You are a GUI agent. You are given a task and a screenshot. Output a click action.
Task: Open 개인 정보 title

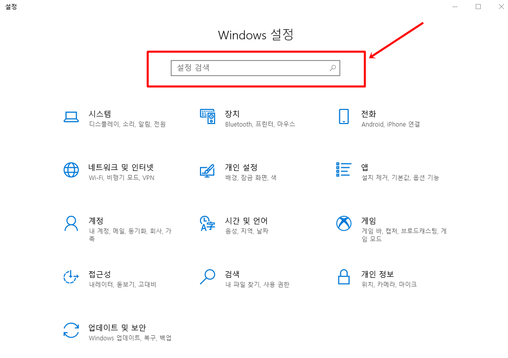click(x=377, y=274)
